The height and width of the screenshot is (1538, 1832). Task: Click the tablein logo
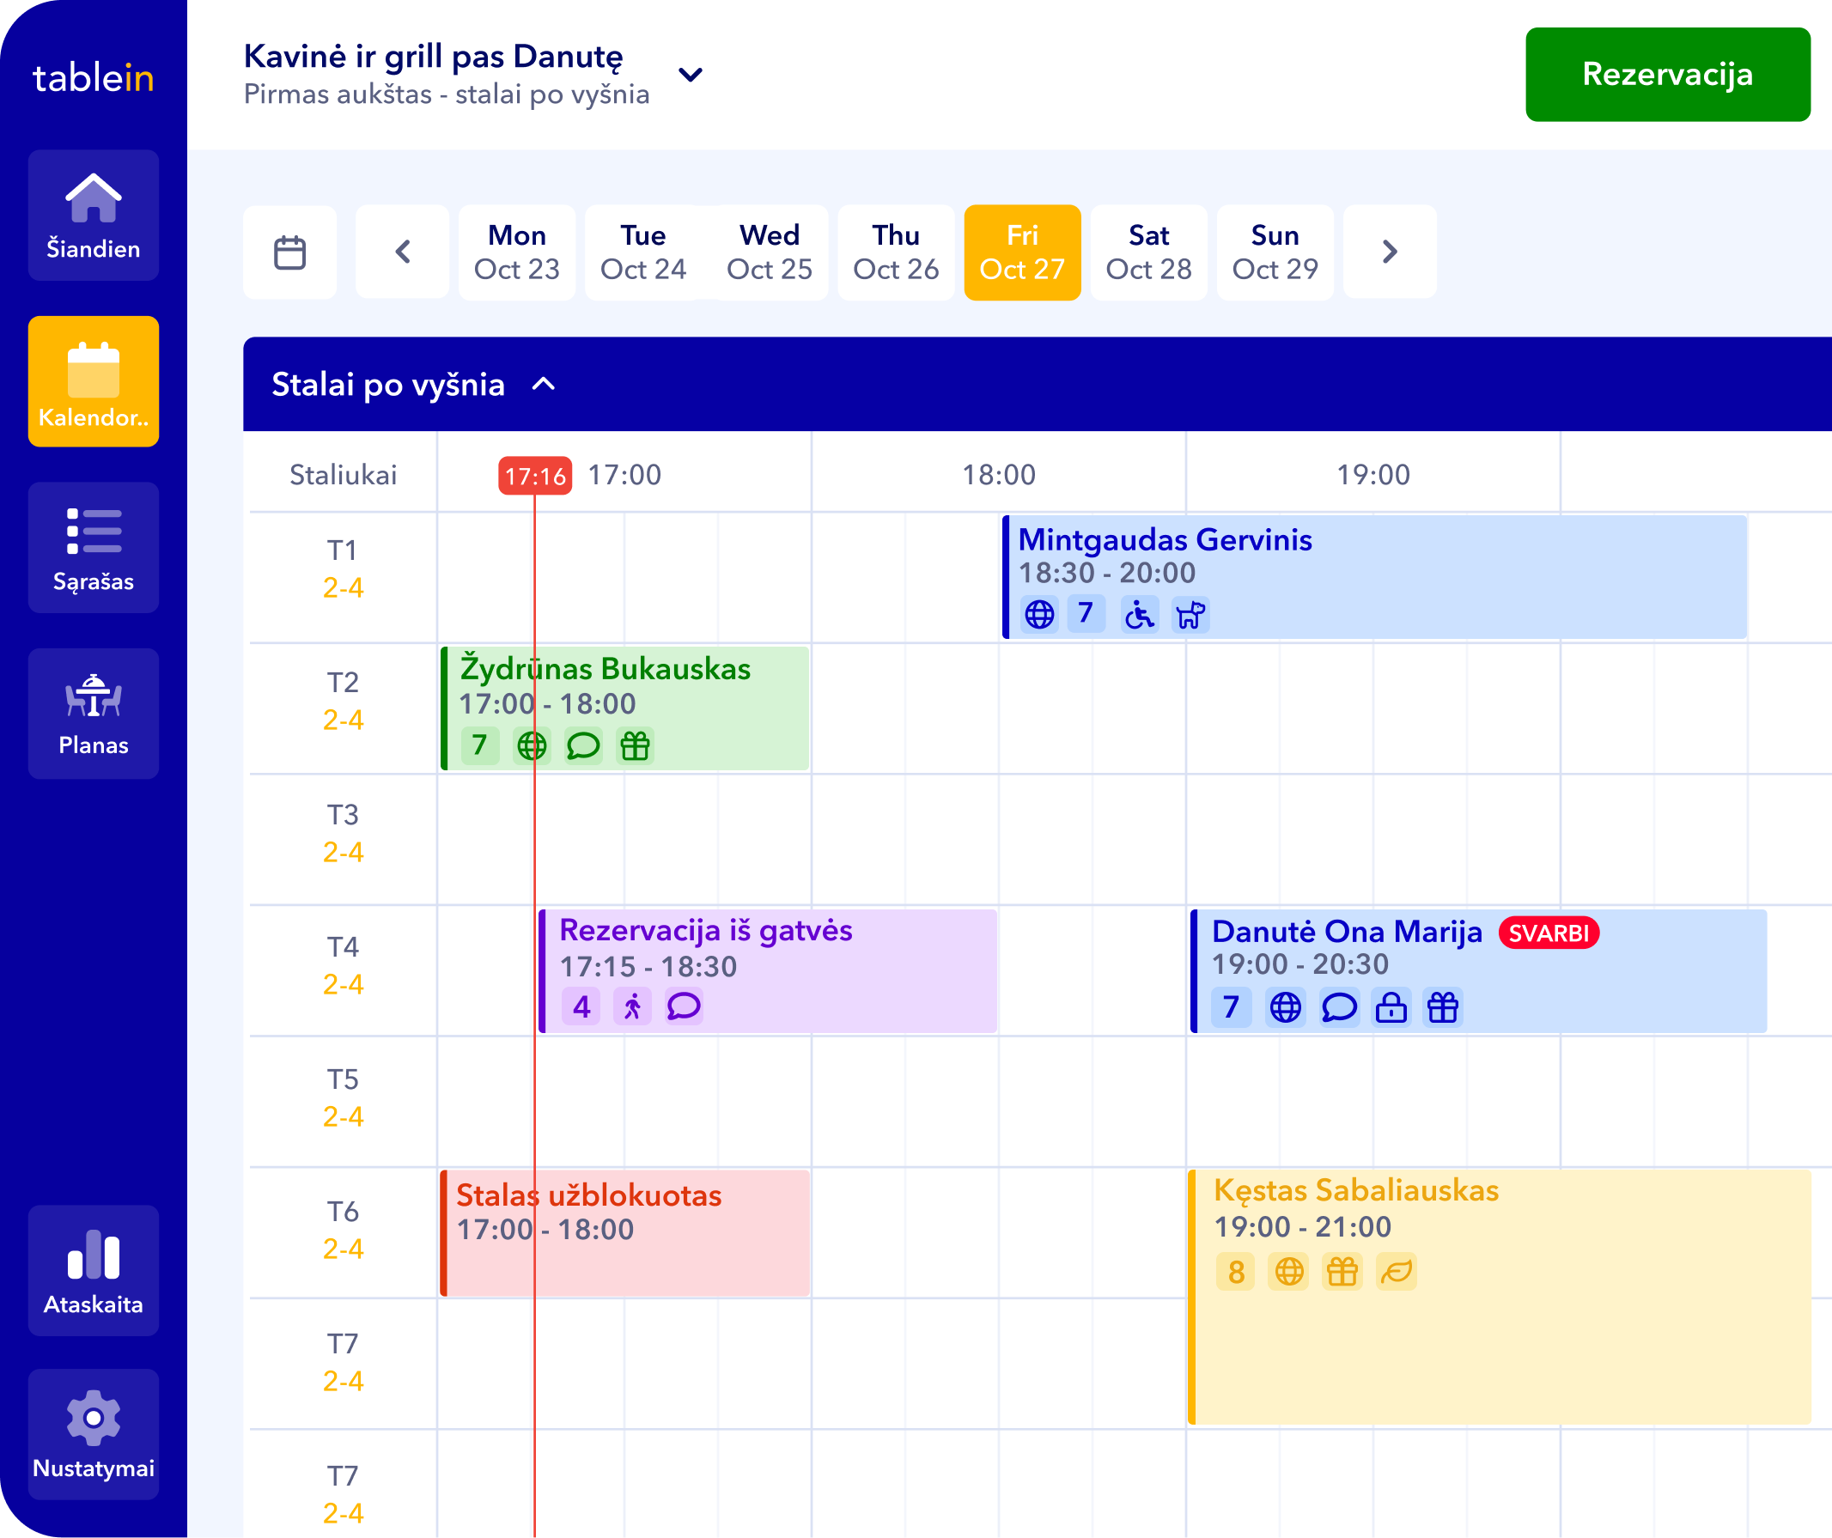click(94, 77)
